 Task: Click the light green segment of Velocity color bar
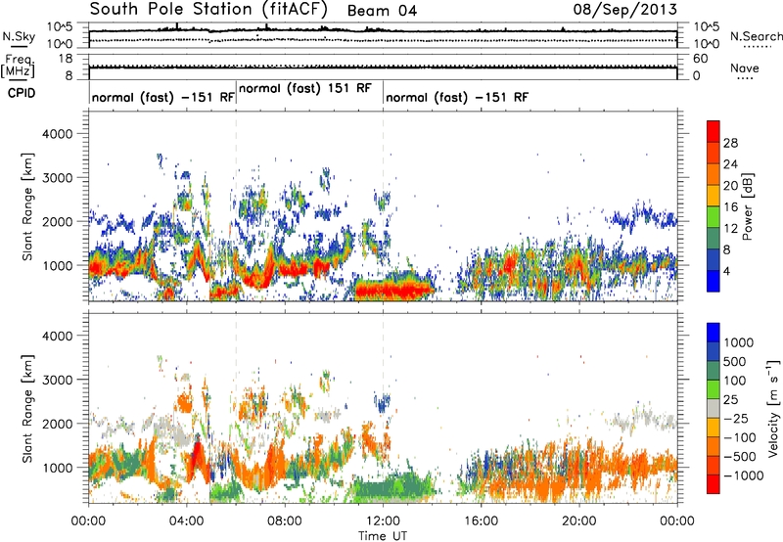(x=714, y=389)
